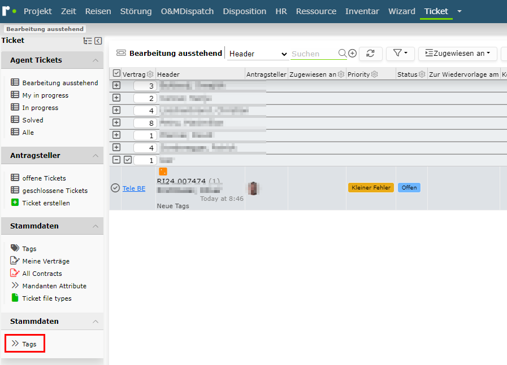
Task: Open the Header search field dropdown
Action: tap(258, 54)
